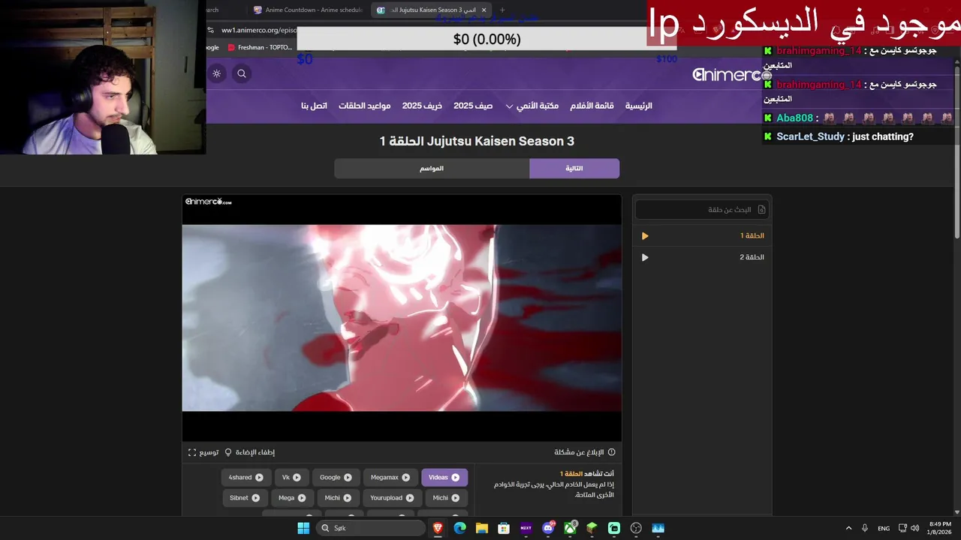961x540 pixels.
Task: Open File Explorer from the taskbar
Action: 481,528
